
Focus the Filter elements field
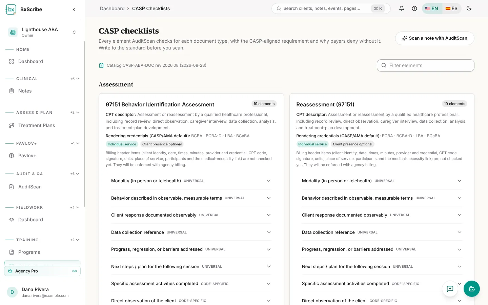point(426,65)
